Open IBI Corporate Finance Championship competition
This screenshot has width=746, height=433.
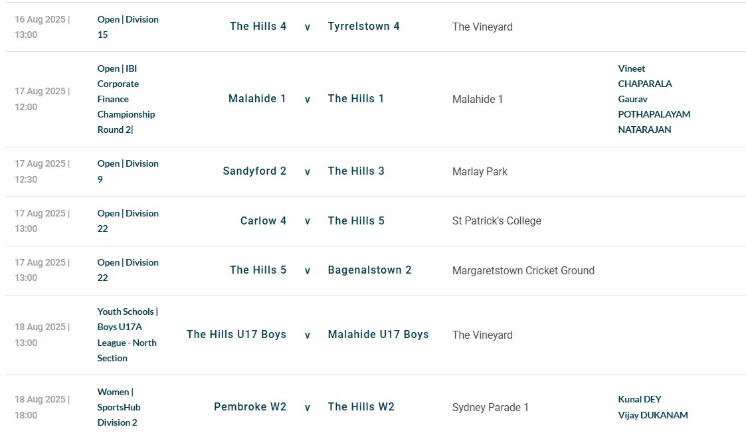pos(126,99)
